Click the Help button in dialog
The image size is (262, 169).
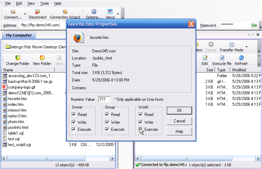click(x=179, y=131)
